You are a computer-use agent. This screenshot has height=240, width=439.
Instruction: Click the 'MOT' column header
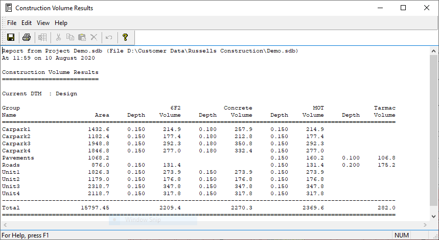coord(318,108)
